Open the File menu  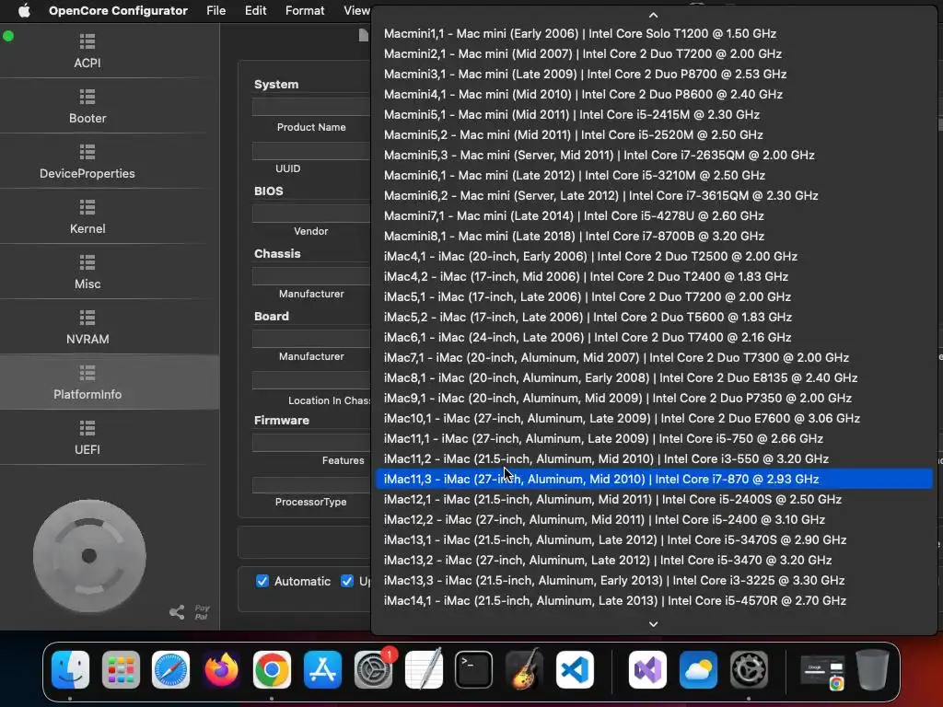pyautogui.click(x=215, y=10)
